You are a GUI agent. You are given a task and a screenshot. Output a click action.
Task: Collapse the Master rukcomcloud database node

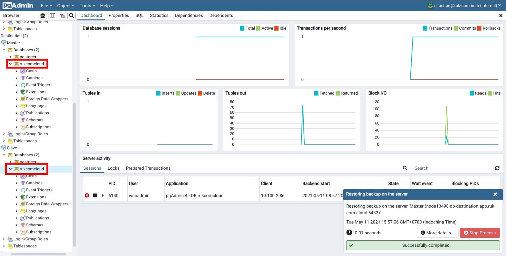(x=11, y=64)
